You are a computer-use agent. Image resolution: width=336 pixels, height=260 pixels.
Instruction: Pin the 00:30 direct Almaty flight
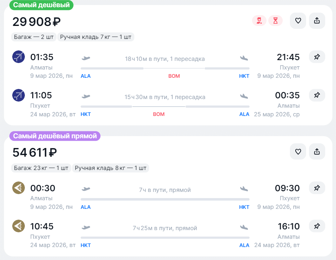(317, 188)
